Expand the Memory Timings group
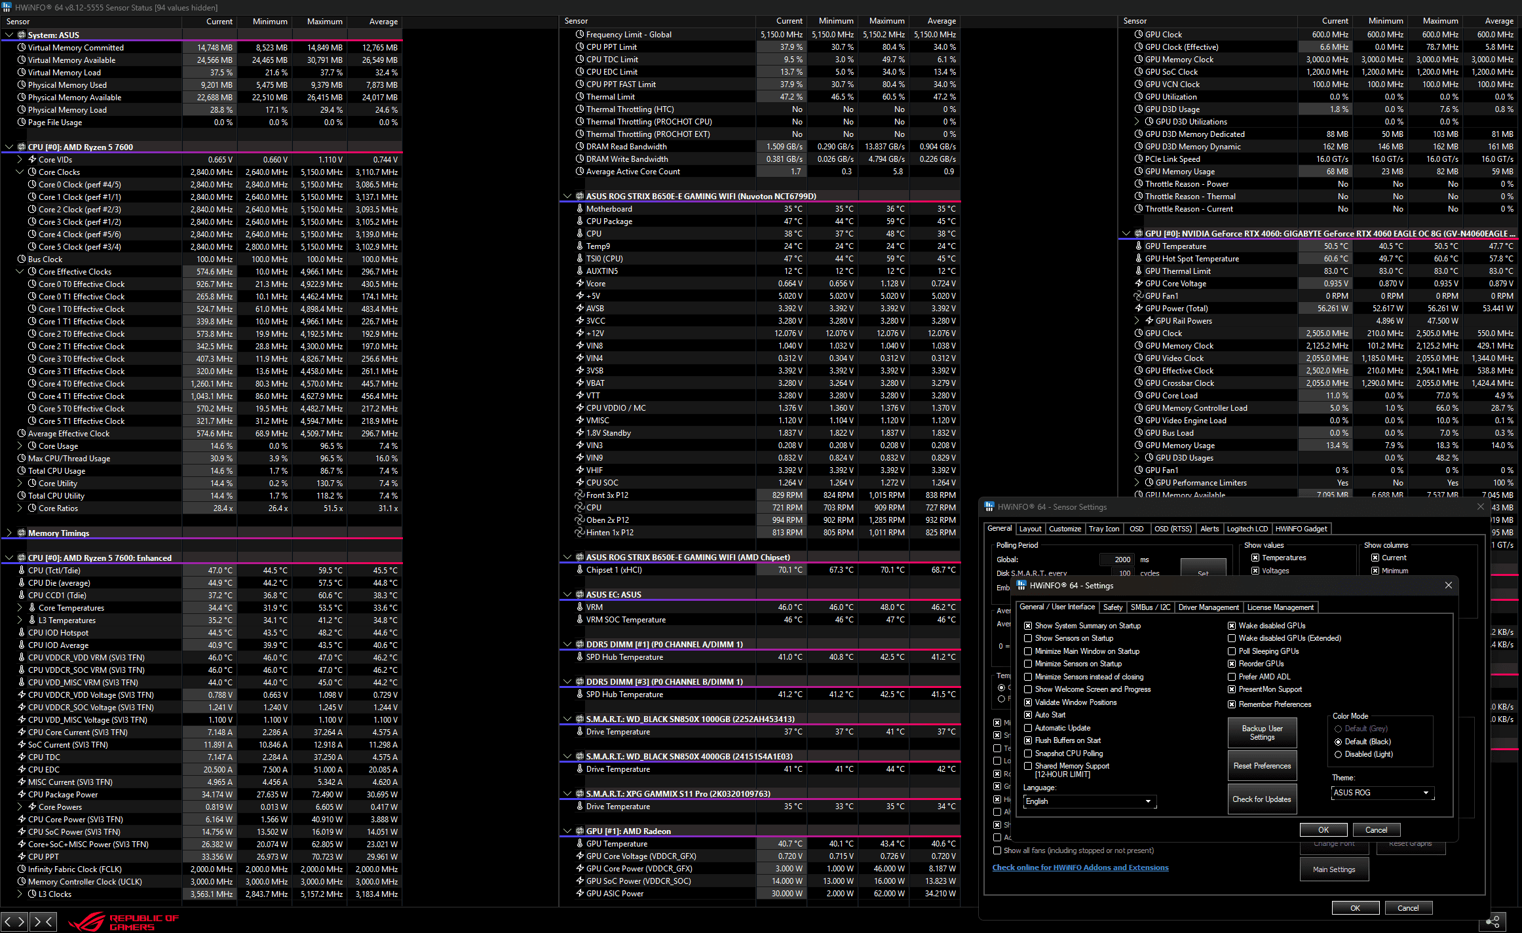 coord(9,533)
